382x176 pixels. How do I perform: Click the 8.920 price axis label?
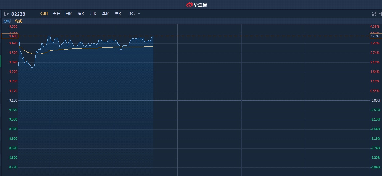13,139
